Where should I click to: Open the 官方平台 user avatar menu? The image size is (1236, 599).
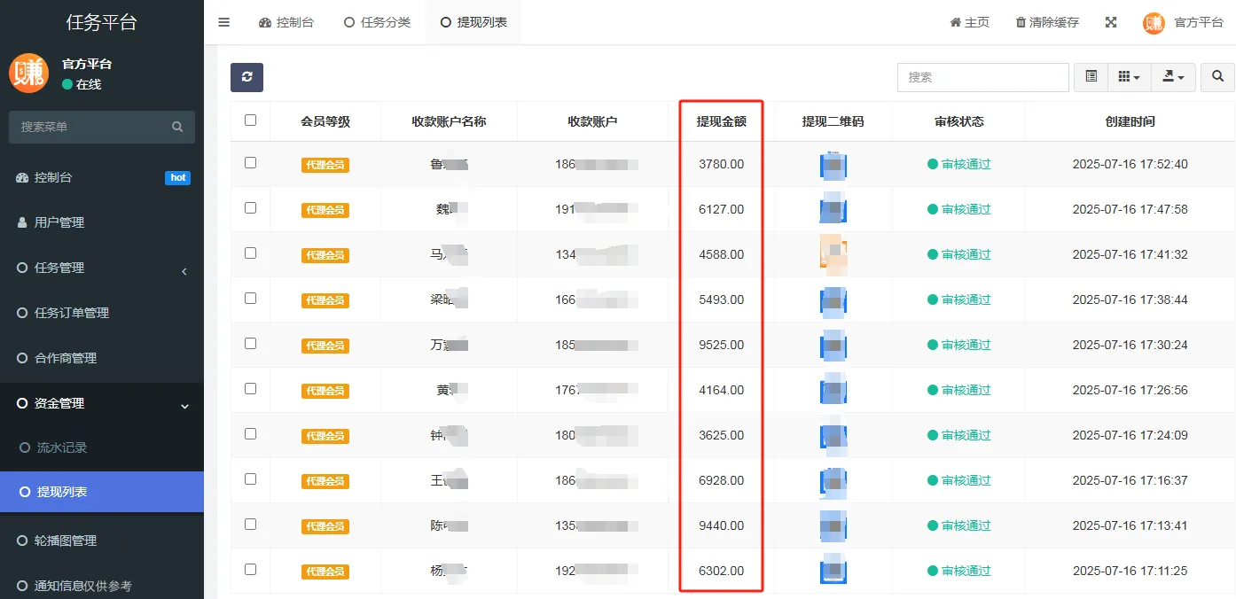tap(1183, 22)
